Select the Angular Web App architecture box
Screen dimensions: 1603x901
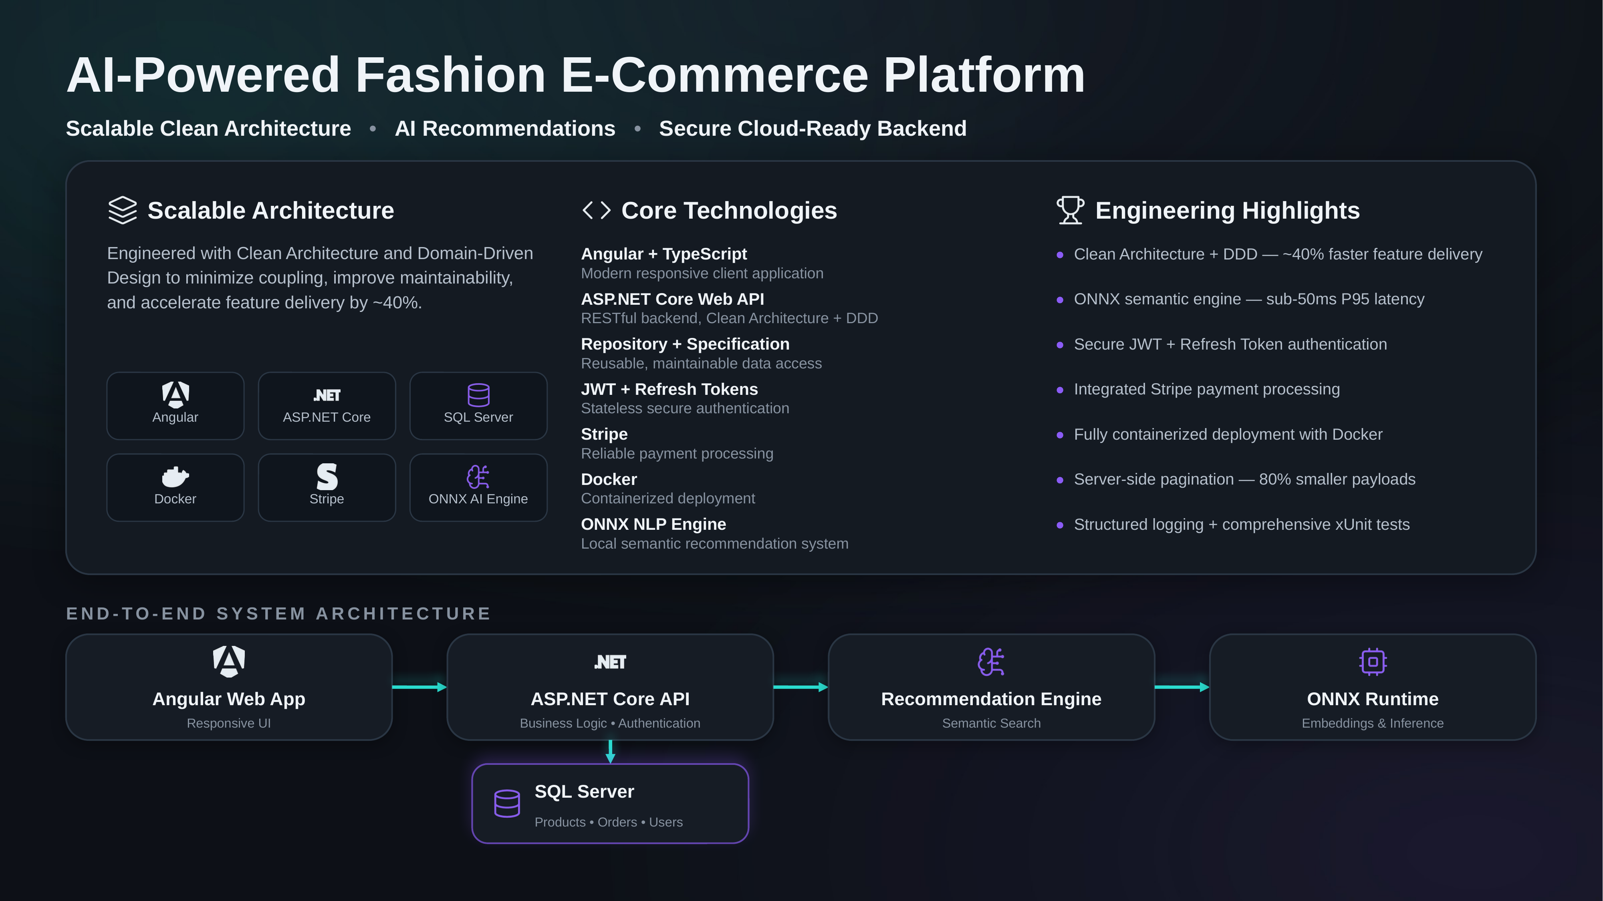[229, 687]
